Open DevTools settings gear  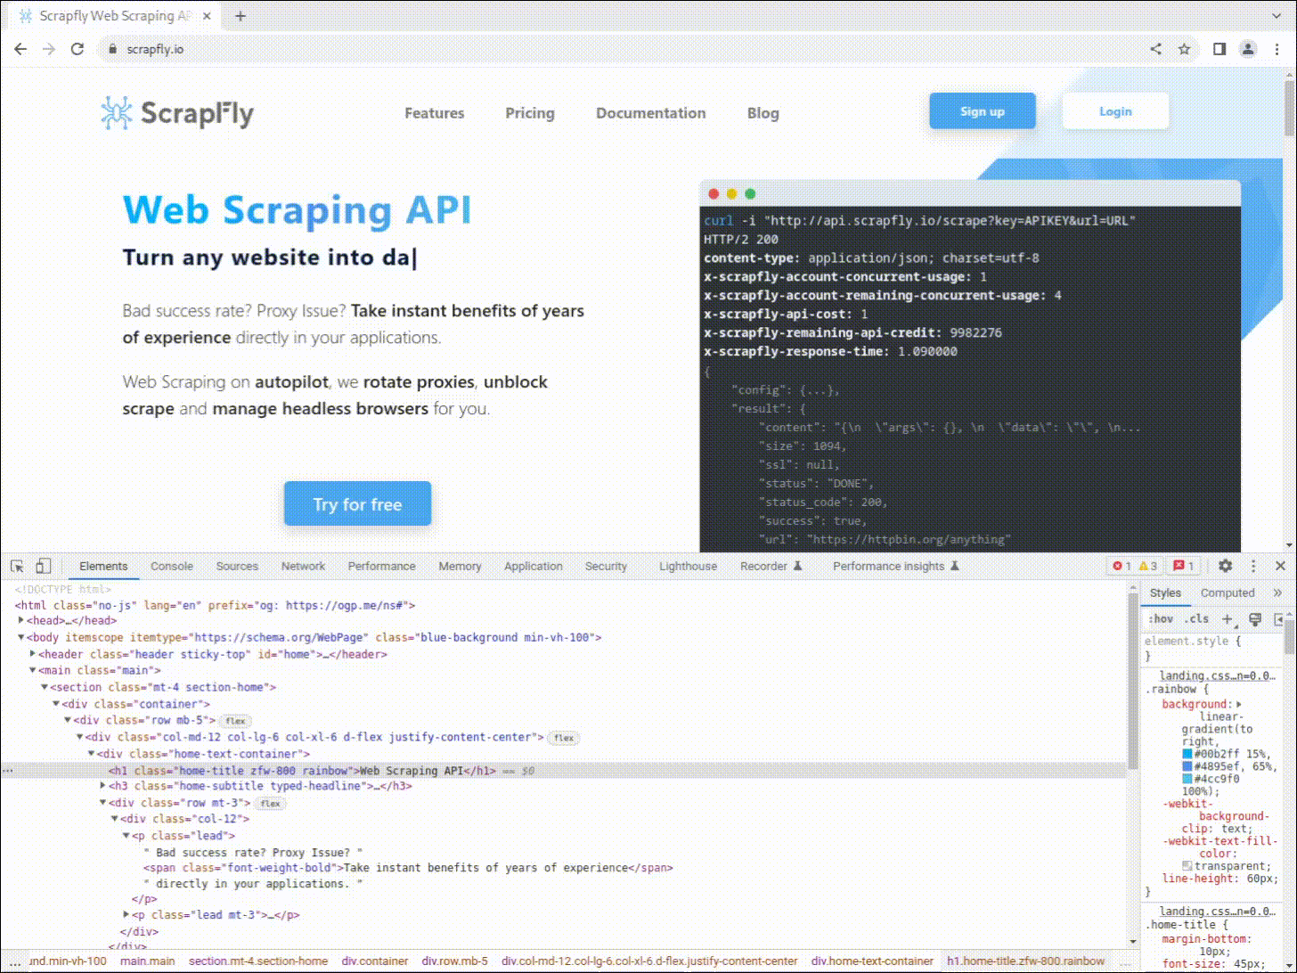point(1227,565)
